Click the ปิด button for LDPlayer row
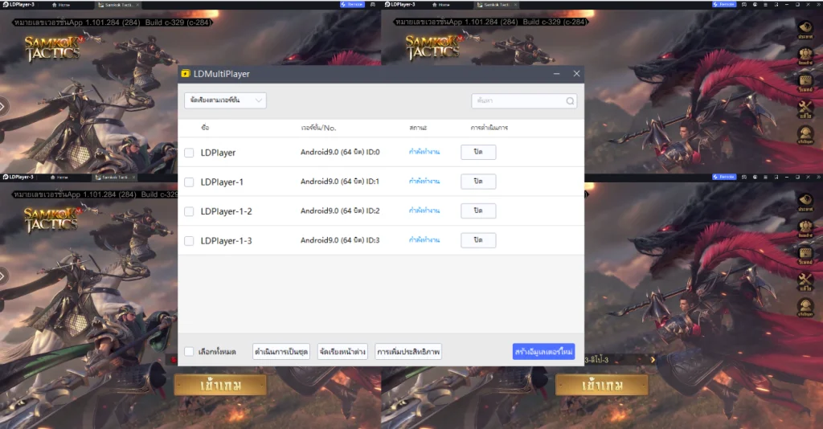This screenshot has height=429, width=823. click(478, 152)
